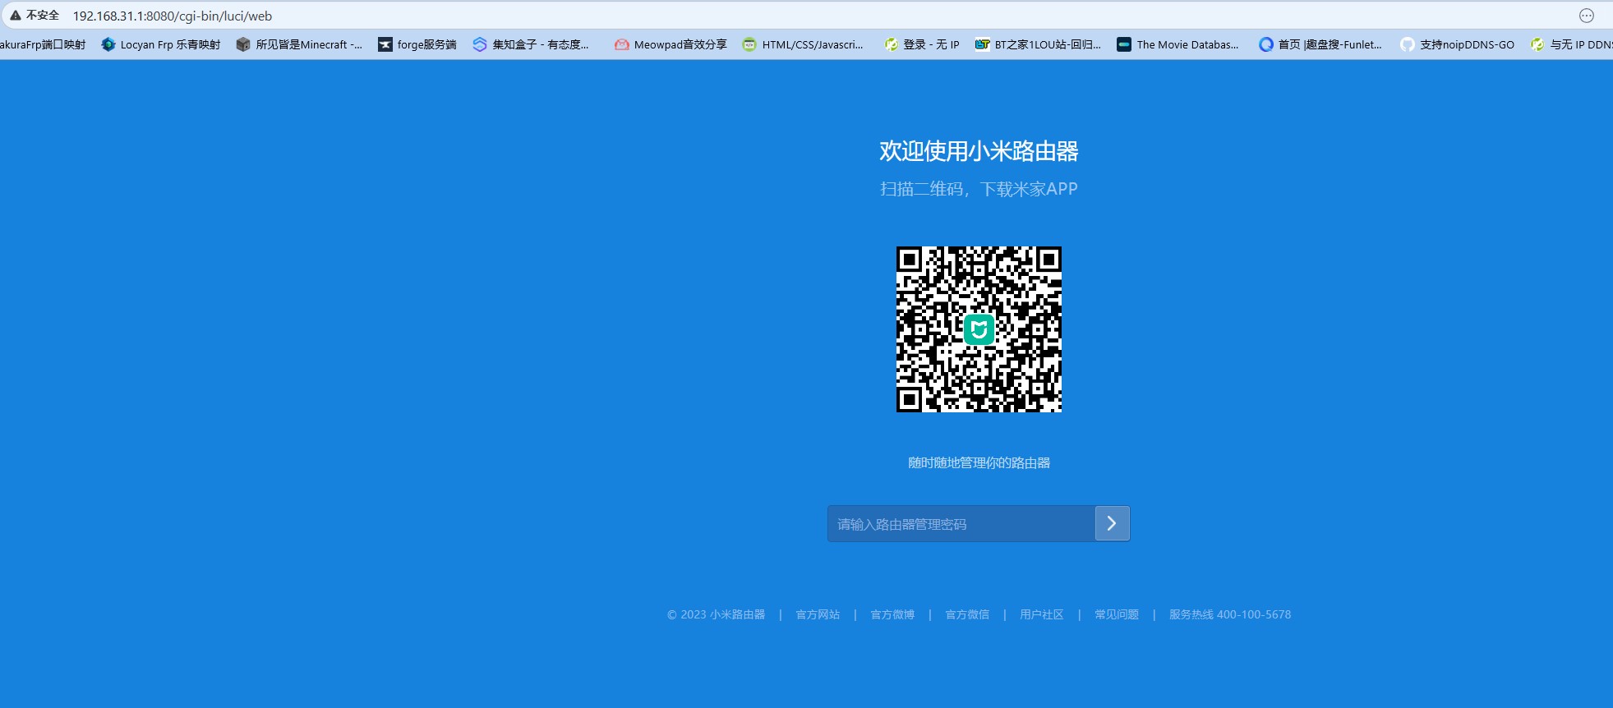The image size is (1613, 708).
Task: Open The Movie Database bookmark
Action: (1177, 44)
